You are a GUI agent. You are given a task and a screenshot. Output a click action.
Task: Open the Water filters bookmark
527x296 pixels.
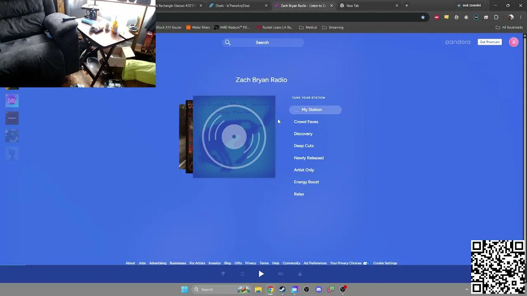coord(198,28)
